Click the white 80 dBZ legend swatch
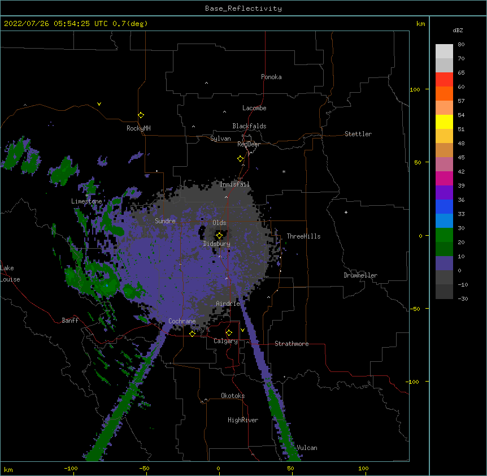487x476 pixels. click(444, 51)
